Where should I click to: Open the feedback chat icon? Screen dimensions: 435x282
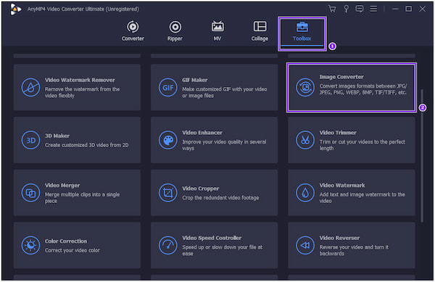pos(360,9)
